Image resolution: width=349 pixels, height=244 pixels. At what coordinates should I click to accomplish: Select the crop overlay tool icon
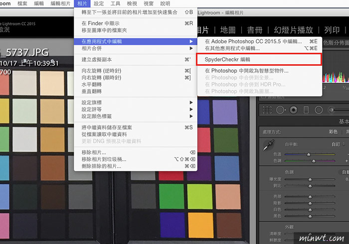(x=267, y=110)
